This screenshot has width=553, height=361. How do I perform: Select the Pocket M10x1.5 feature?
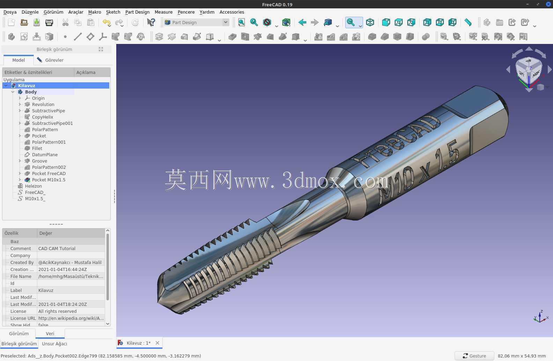[x=49, y=180]
